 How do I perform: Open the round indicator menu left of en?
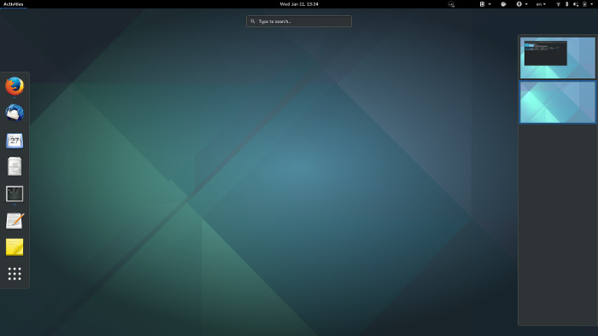tap(522, 4)
